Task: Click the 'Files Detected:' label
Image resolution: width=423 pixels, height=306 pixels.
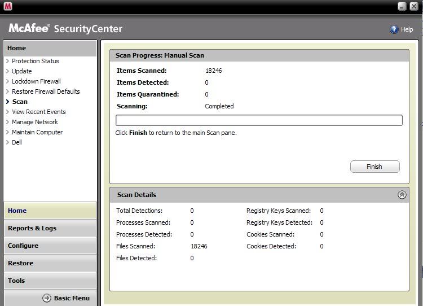Action: coord(136,258)
